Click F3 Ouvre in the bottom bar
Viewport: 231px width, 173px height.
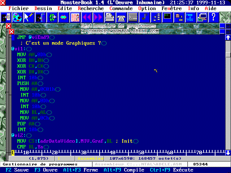46,170
